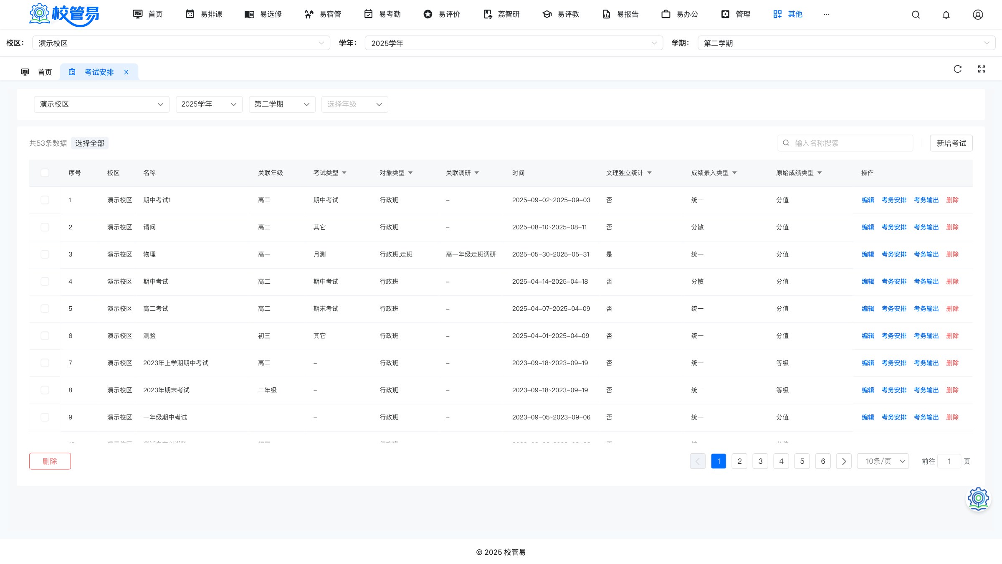The height and width of the screenshot is (564, 1002).
Task: Filter by 对象类型 column arrow
Action: (x=410, y=173)
